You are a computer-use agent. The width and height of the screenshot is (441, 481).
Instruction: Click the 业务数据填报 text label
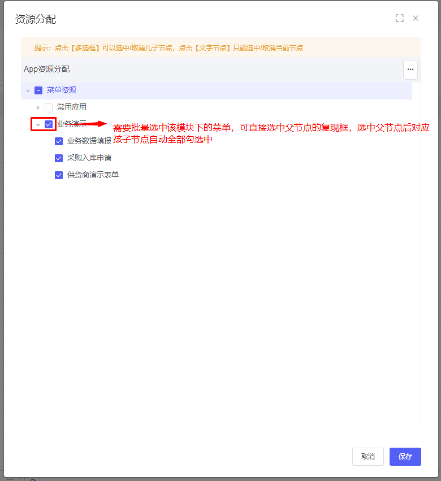point(89,141)
